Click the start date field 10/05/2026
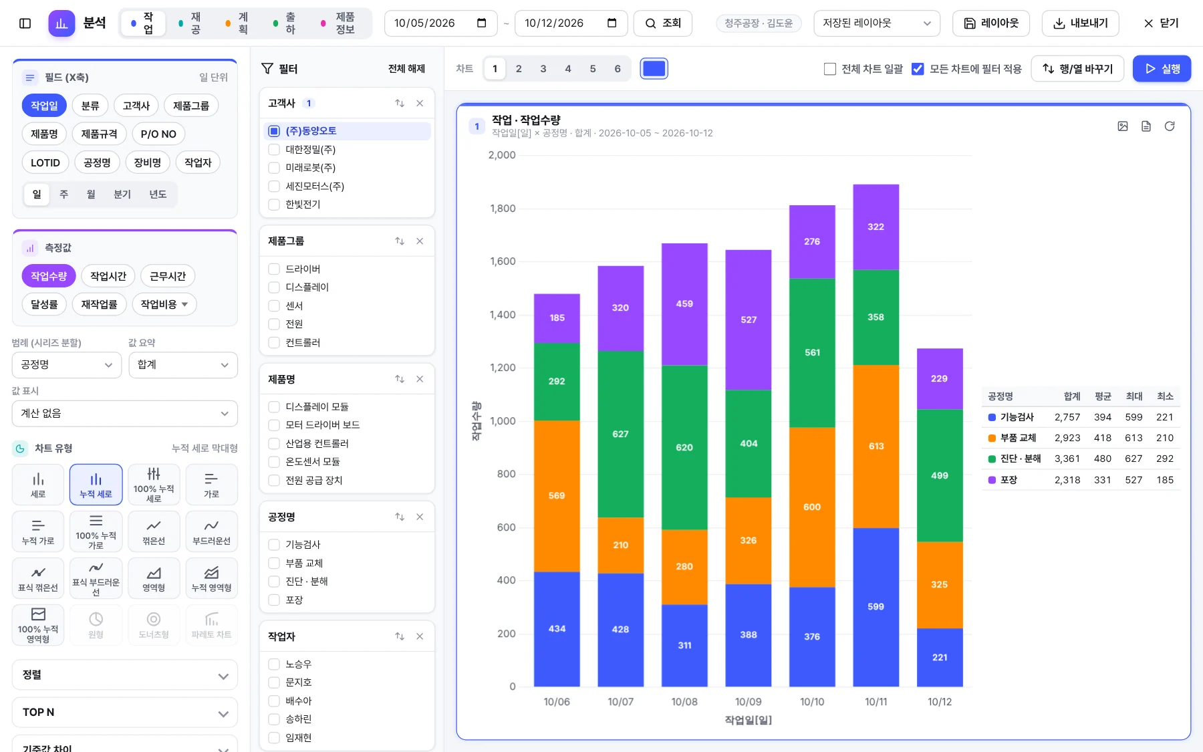 [x=440, y=23]
